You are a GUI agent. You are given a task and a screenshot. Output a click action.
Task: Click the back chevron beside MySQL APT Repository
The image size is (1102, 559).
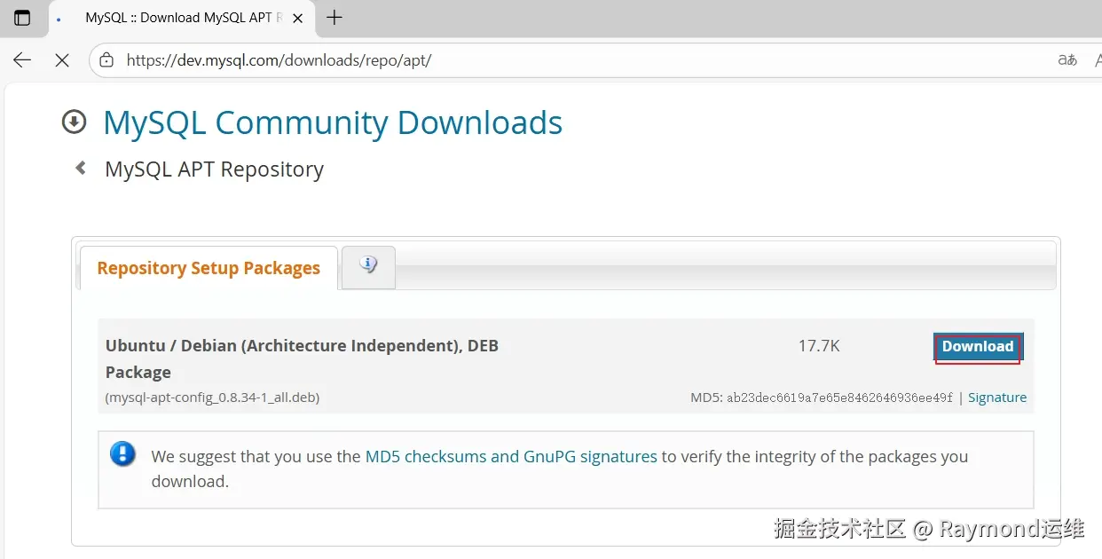tap(81, 168)
